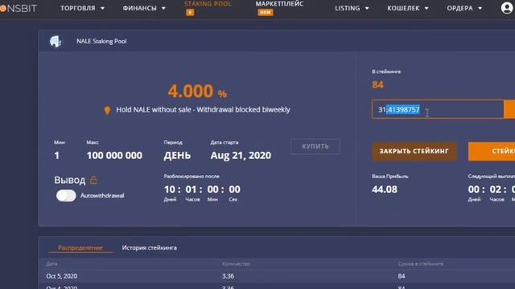Switch to the История стейкинга tab
Viewport: 515px width, 289px height.
click(x=149, y=248)
